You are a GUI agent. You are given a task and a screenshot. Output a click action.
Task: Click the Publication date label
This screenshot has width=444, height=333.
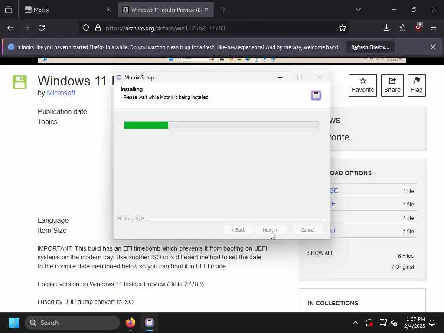coord(62,111)
